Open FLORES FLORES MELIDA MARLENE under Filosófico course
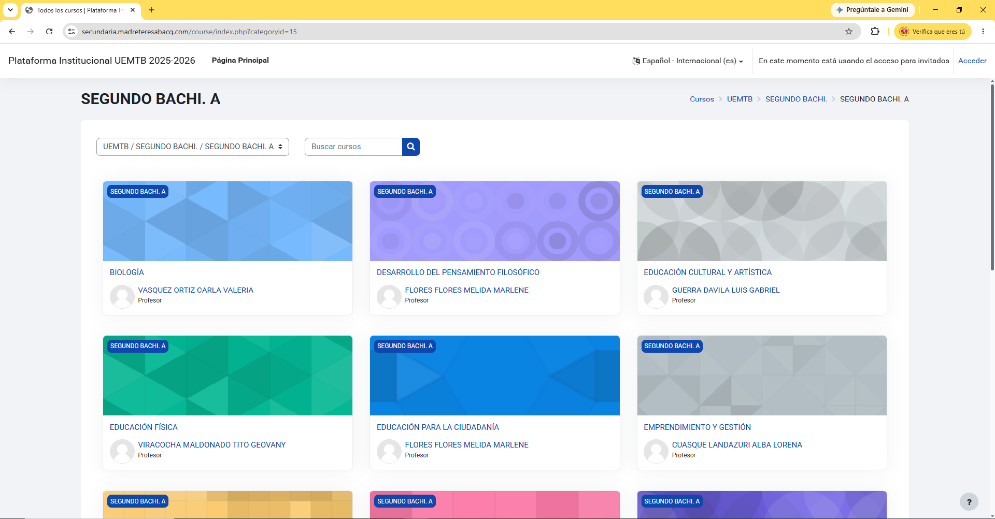 click(x=467, y=290)
